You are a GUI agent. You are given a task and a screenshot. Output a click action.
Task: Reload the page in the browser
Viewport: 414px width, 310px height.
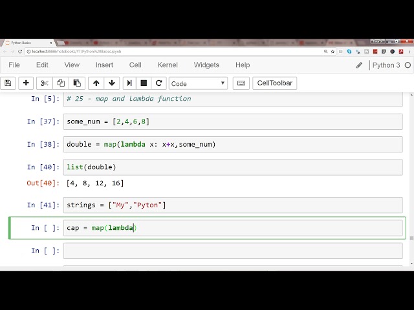pyautogui.click(x=20, y=52)
